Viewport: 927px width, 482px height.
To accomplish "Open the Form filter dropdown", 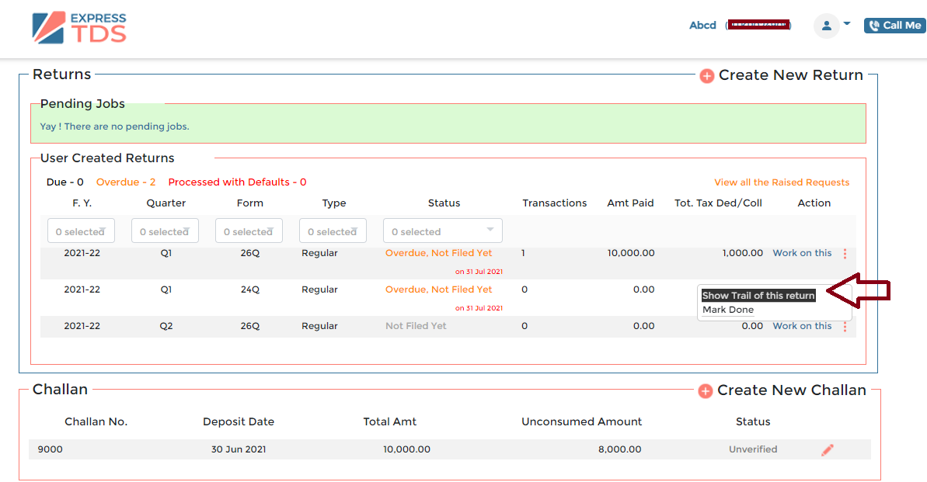I will [x=249, y=231].
